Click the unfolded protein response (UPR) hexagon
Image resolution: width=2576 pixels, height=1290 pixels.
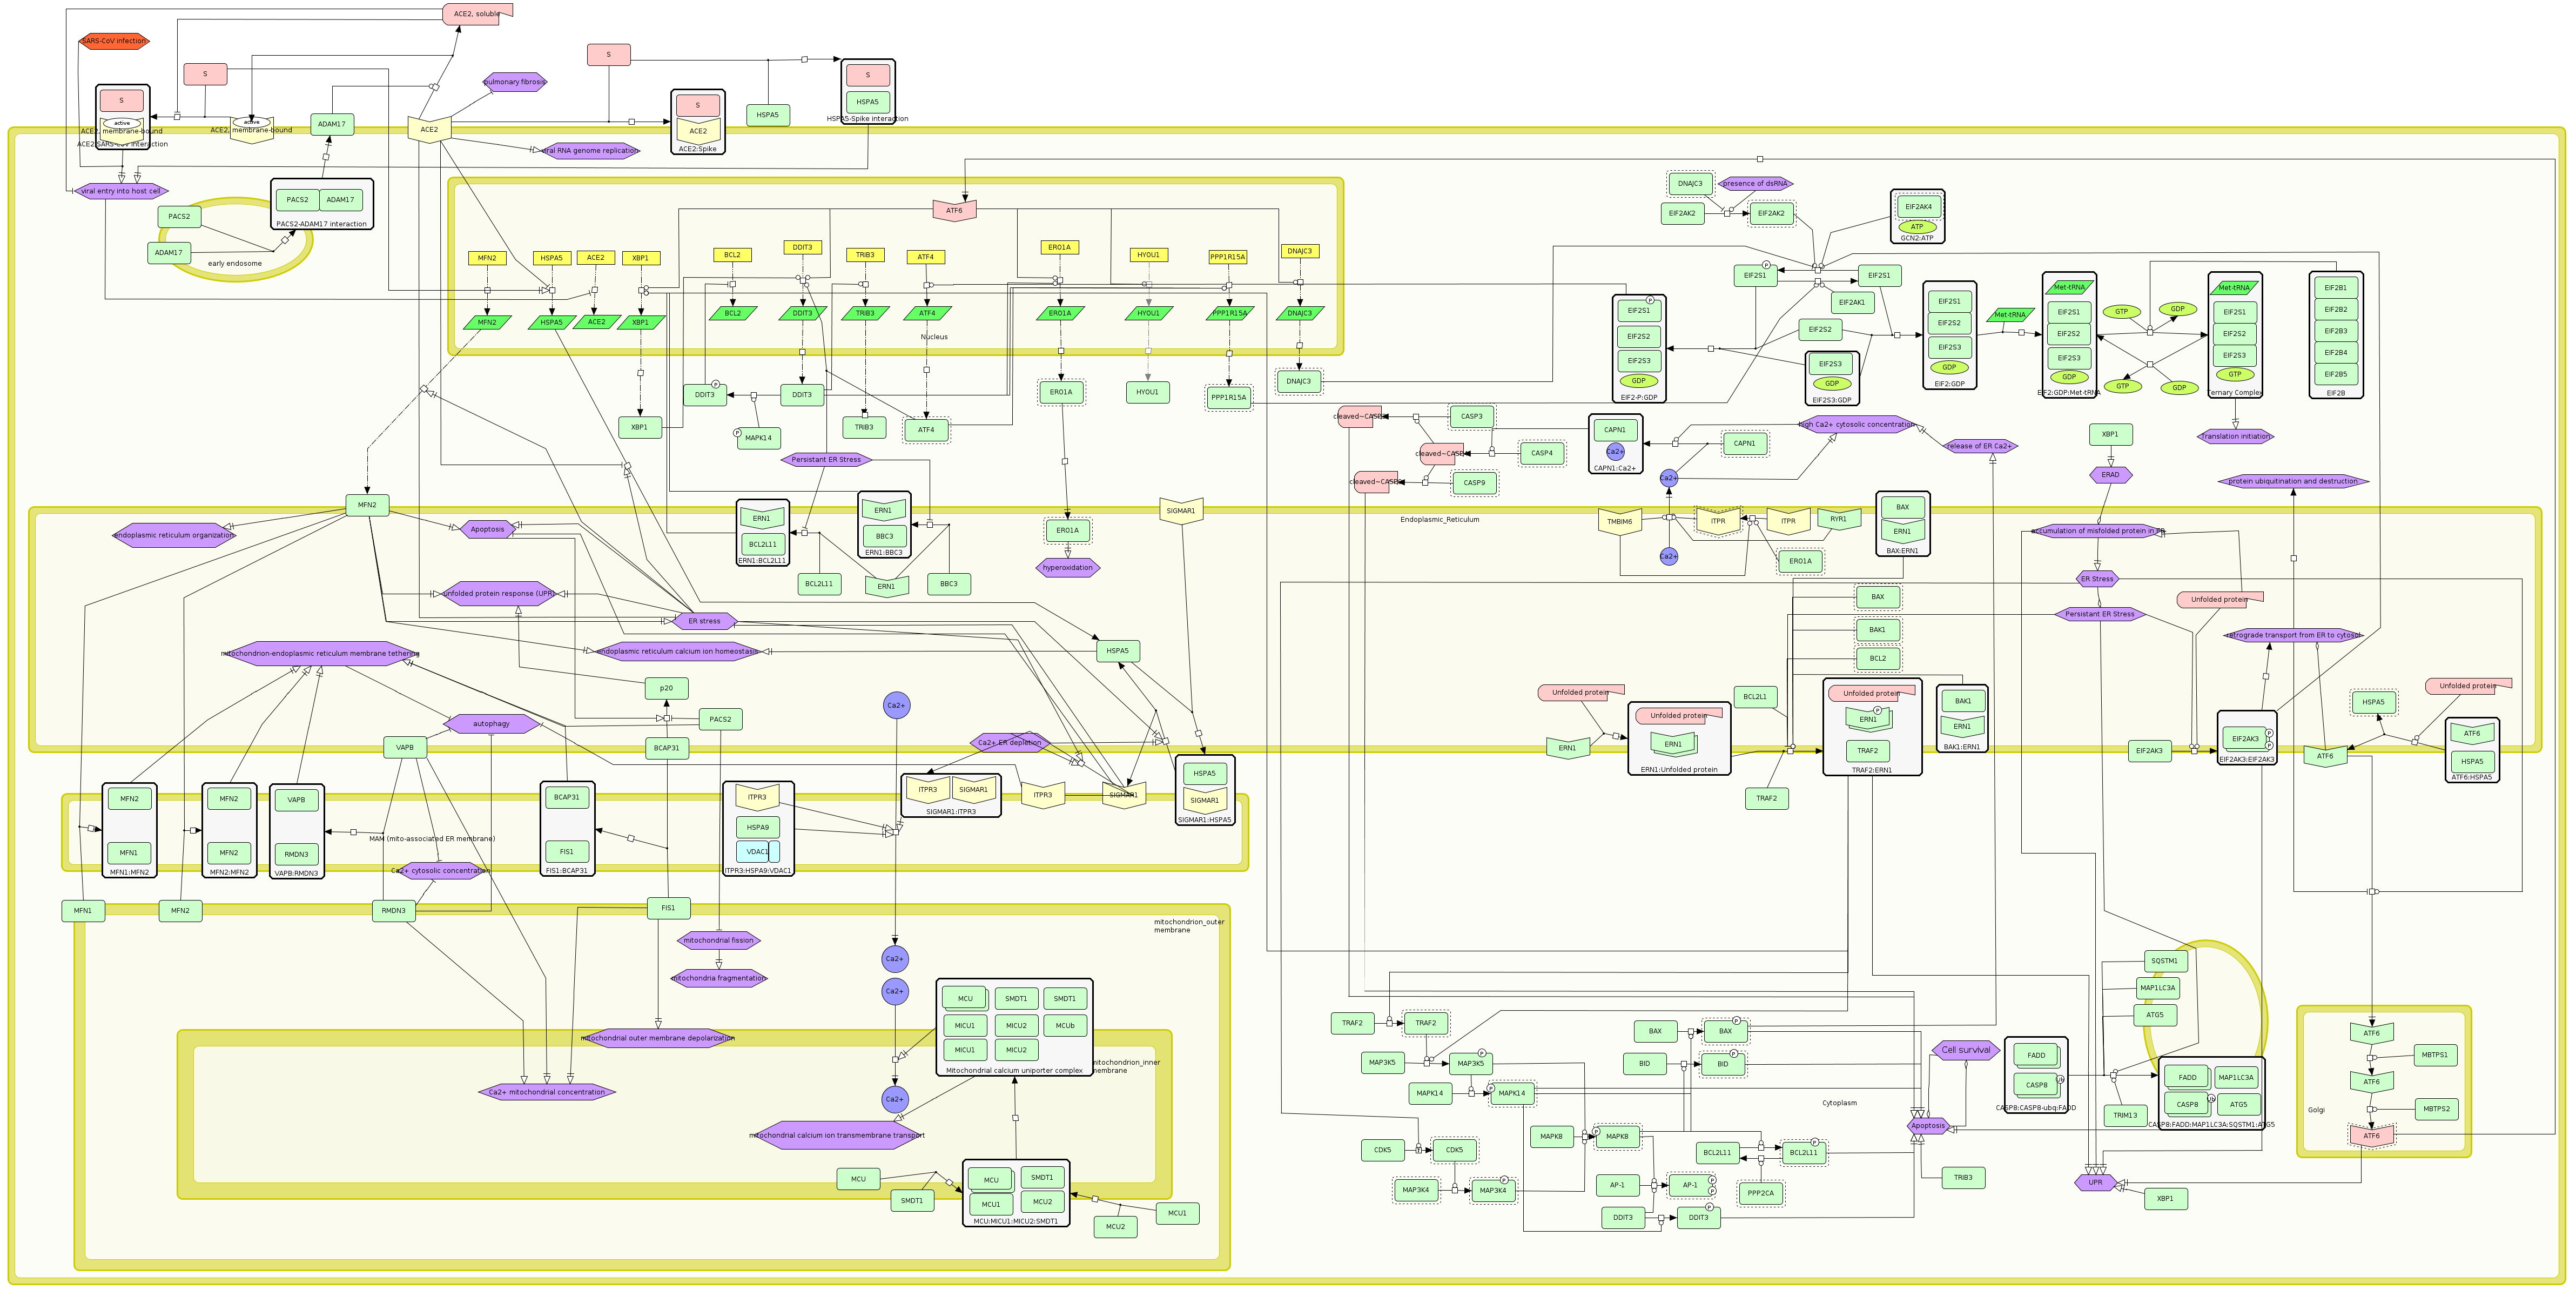point(499,593)
